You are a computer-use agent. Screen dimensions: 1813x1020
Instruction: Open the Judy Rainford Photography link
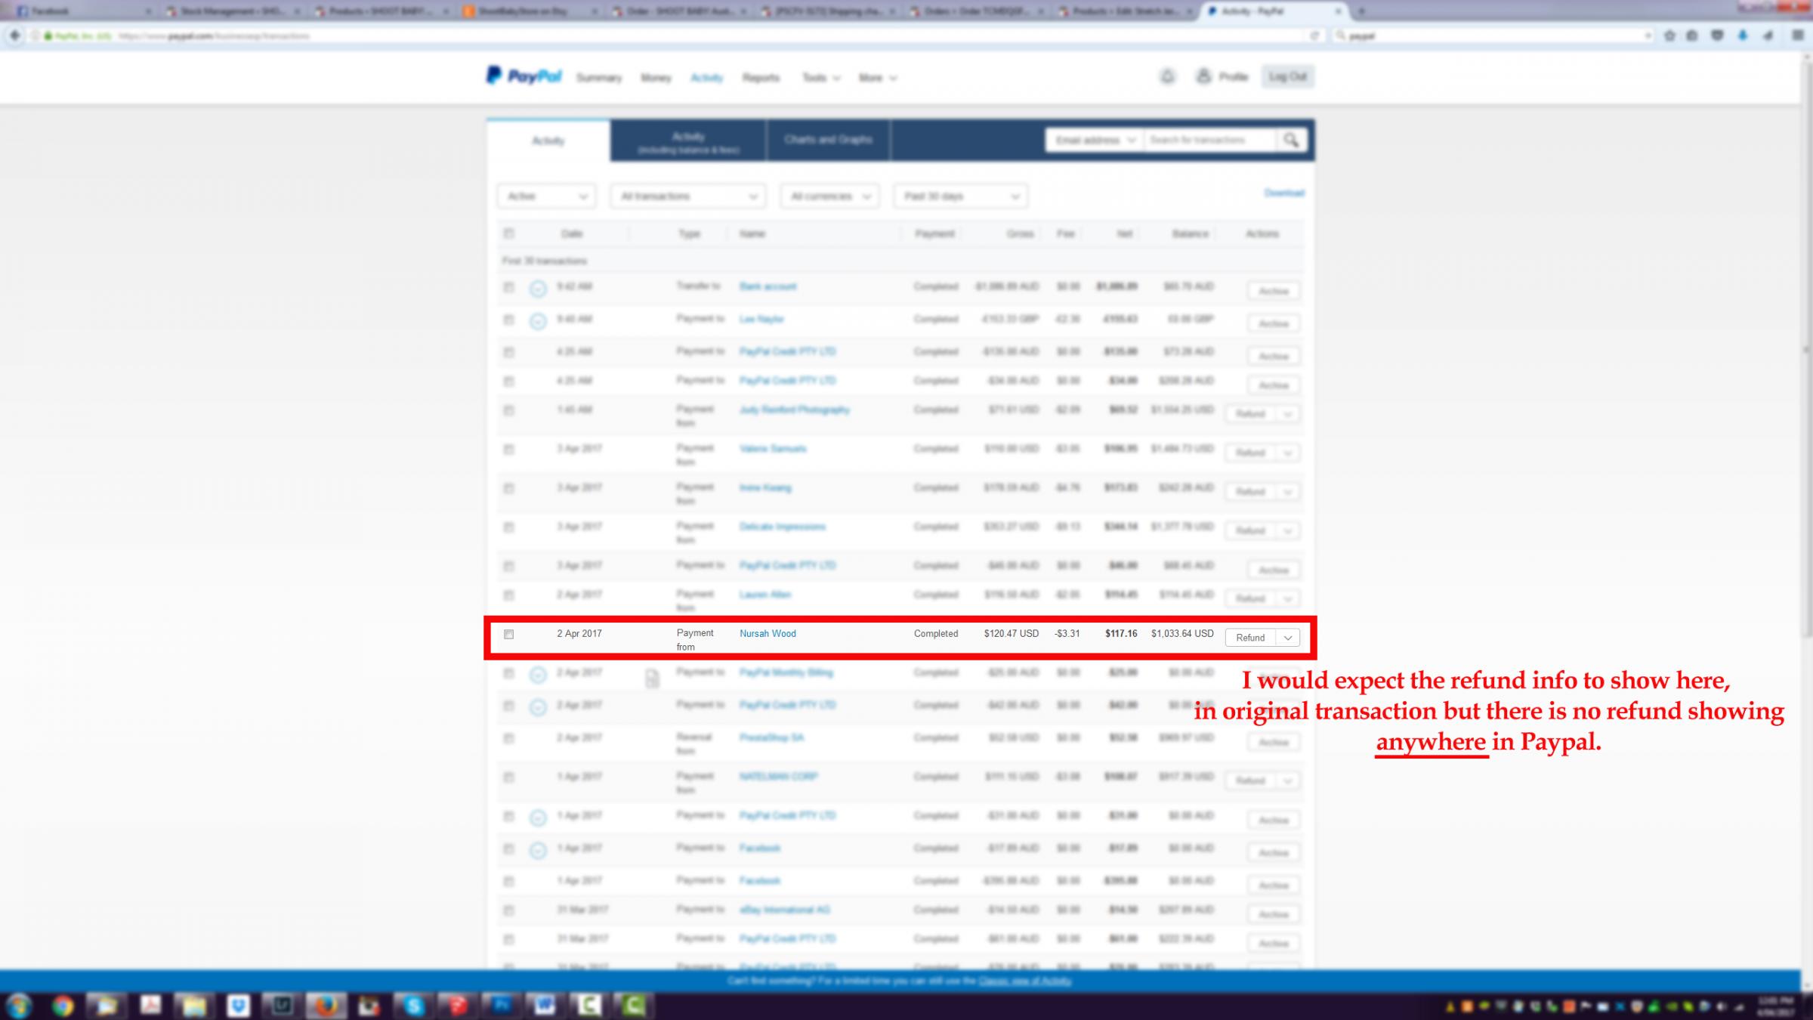[794, 410]
